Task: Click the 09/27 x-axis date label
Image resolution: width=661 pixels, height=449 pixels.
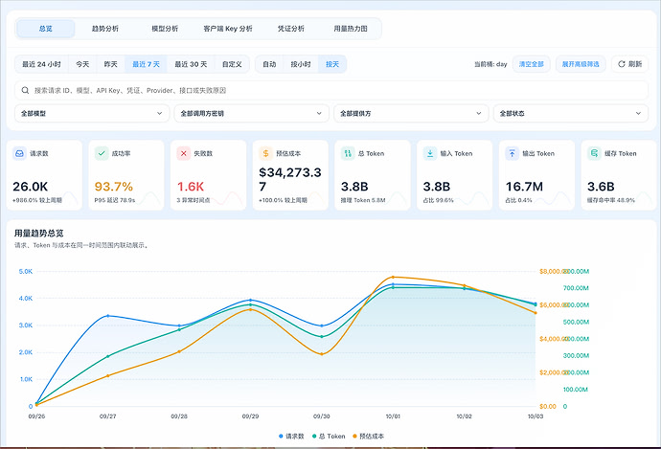Action: pyautogui.click(x=107, y=416)
